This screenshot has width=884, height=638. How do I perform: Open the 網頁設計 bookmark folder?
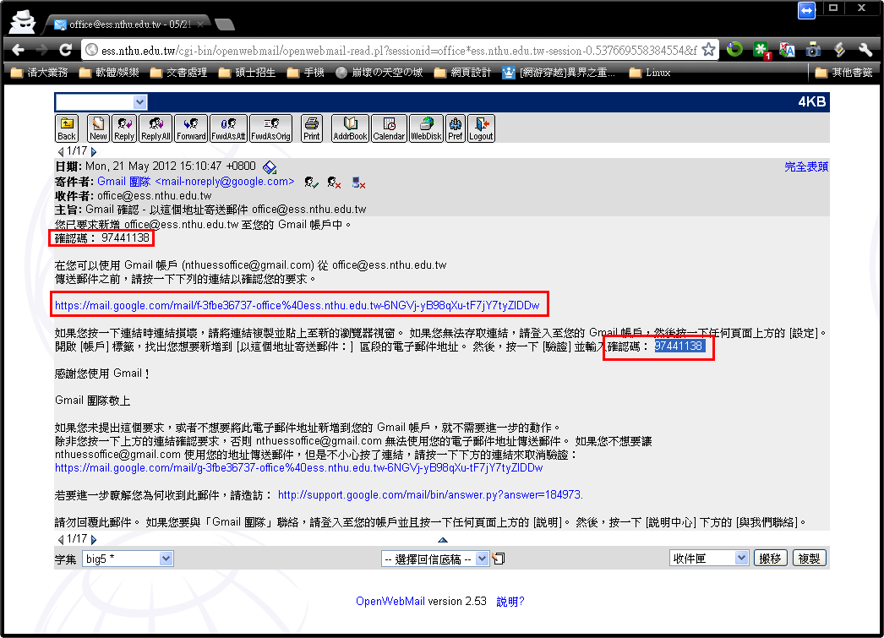[463, 73]
